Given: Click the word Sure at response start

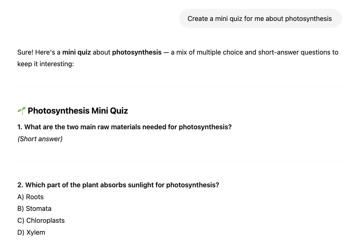Looking at the screenshot, I should point(25,52).
